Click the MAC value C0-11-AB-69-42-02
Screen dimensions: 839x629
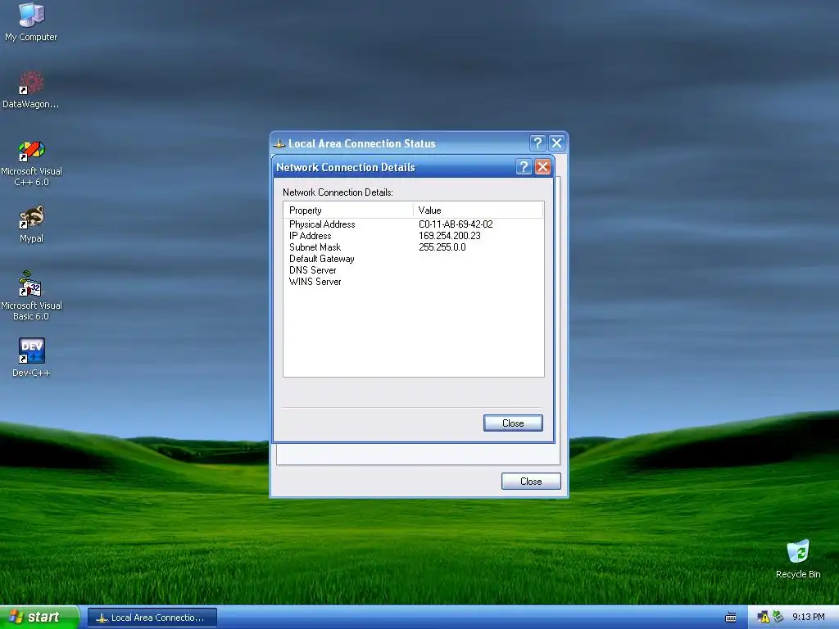click(x=456, y=224)
